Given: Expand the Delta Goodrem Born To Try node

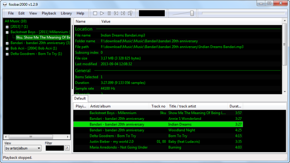Looking at the screenshot, I should 7,54.
